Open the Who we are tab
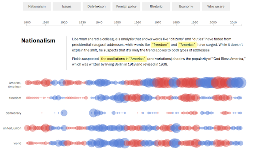 point(216,6)
